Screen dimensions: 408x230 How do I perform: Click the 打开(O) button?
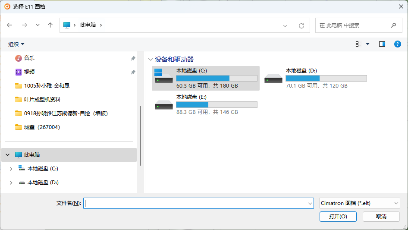pos(338,217)
